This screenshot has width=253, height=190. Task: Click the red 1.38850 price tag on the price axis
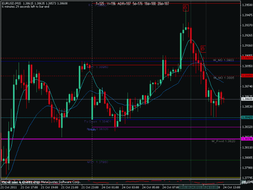[x=247, y=75]
